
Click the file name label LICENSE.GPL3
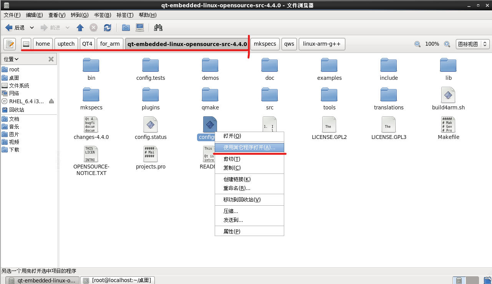(x=389, y=137)
